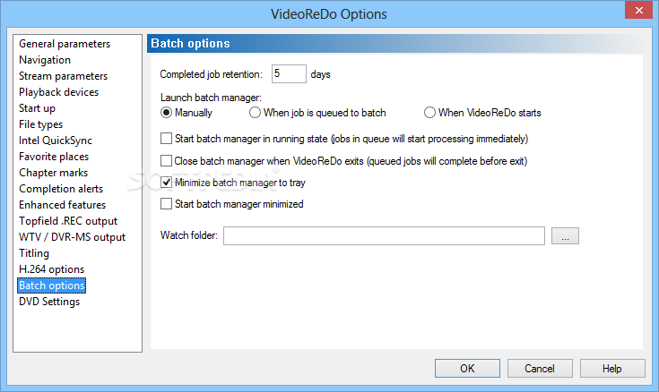Select Chapter marks category

pos(54,173)
